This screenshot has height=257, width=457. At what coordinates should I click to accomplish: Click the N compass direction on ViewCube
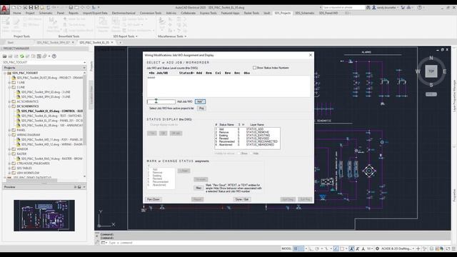point(431,59)
